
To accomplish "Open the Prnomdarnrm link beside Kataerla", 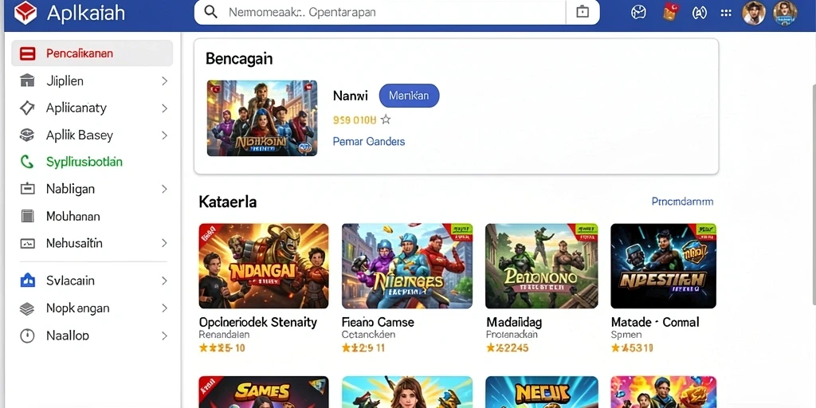I will point(682,202).
